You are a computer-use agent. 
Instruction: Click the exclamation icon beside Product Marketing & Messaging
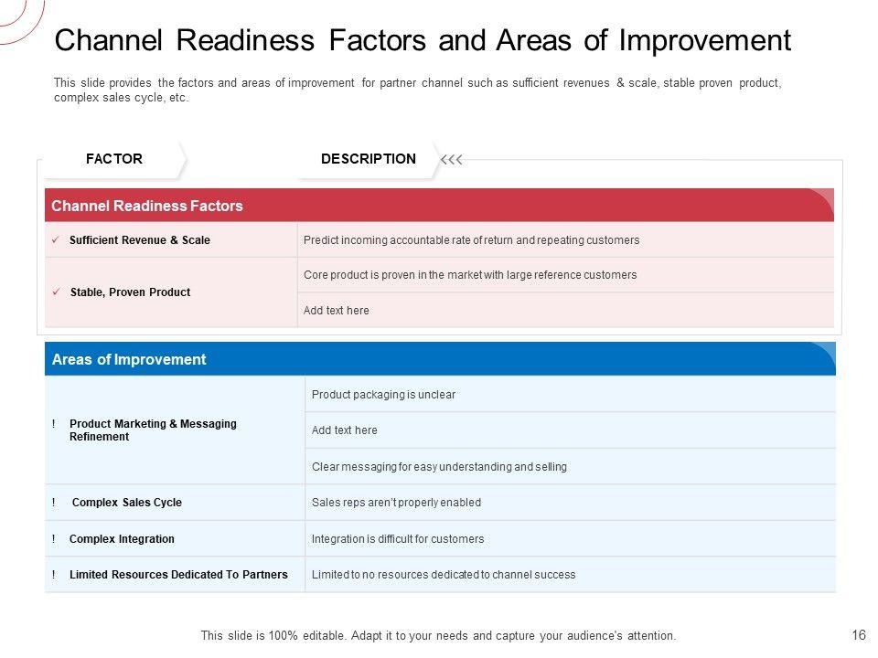(x=55, y=424)
